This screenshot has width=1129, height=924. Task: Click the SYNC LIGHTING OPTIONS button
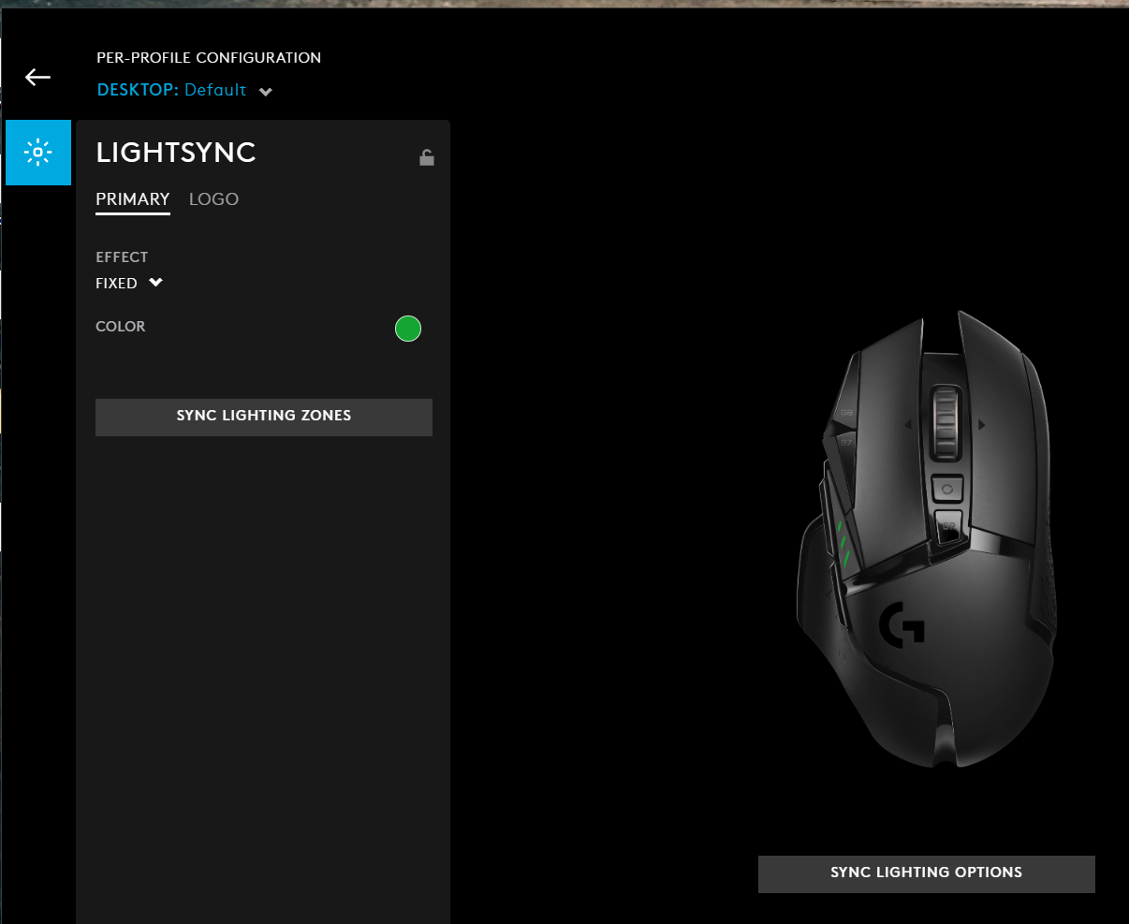coord(926,872)
